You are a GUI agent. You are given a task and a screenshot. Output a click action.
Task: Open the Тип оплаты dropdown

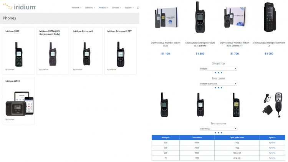[218, 129]
